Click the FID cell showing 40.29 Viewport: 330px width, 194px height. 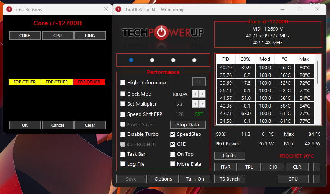226,67
